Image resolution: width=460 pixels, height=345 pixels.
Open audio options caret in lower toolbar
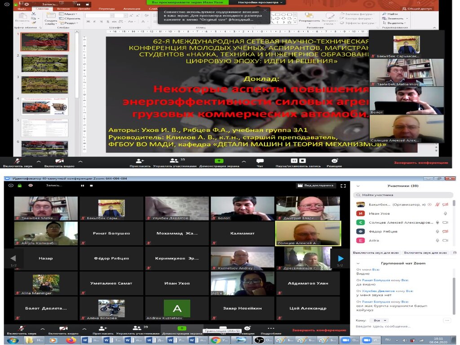[43, 329]
